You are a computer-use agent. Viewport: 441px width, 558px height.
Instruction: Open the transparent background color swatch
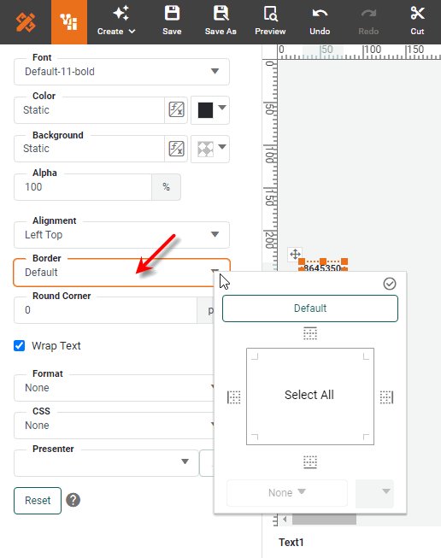210,149
